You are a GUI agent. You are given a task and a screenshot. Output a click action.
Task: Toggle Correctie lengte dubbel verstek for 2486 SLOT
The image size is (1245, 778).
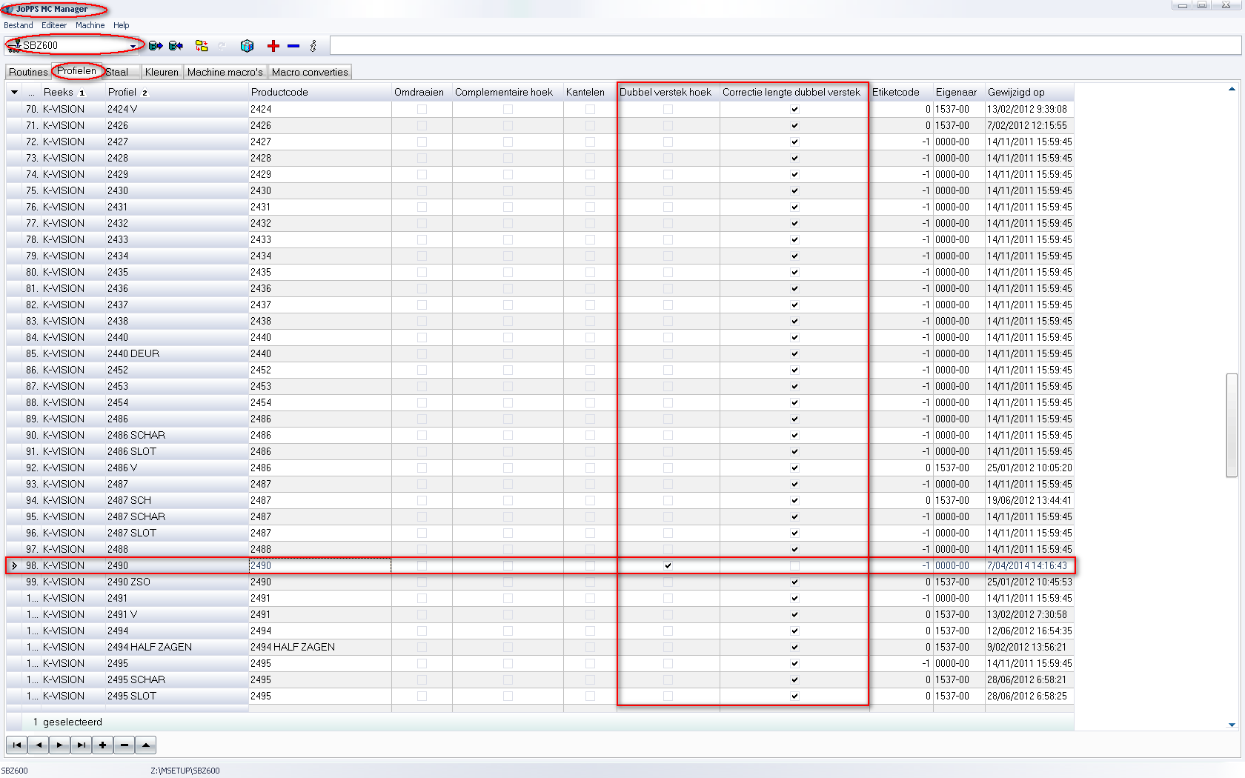[794, 451]
